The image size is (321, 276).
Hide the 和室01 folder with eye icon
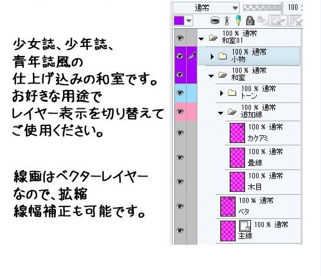[x=180, y=38]
